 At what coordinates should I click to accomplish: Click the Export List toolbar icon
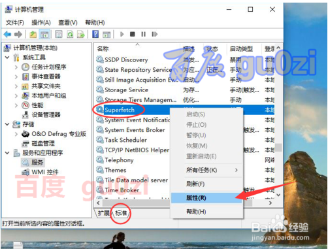point(81,35)
